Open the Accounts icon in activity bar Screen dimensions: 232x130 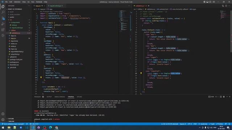click(x=3, y=114)
